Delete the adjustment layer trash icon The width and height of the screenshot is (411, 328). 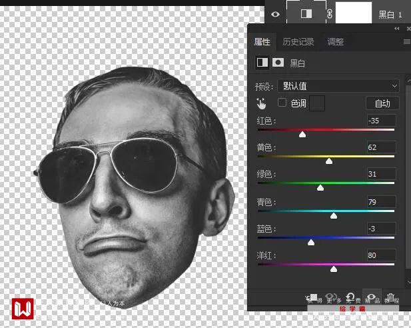click(390, 297)
